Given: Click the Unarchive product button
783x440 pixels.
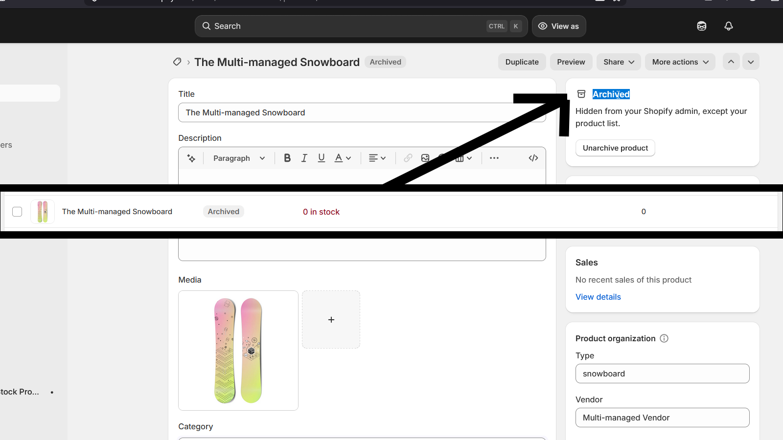Looking at the screenshot, I should coord(615,148).
